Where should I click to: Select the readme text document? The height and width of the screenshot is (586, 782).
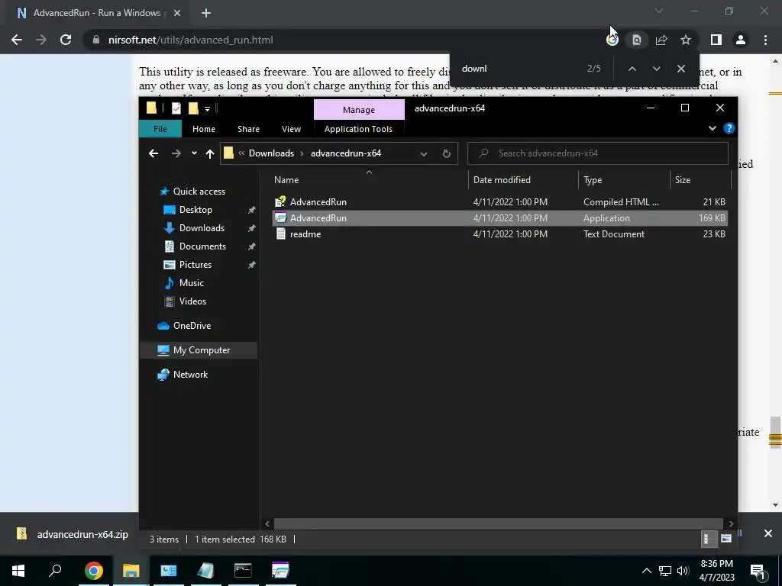(x=500, y=233)
